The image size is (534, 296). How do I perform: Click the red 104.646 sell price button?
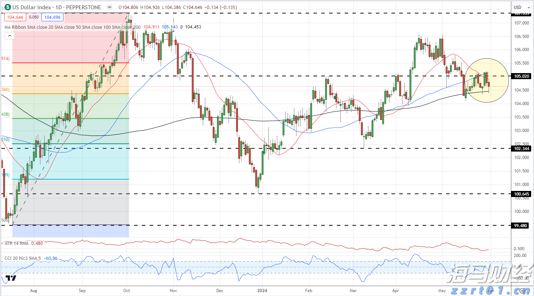(x=15, y=17)
